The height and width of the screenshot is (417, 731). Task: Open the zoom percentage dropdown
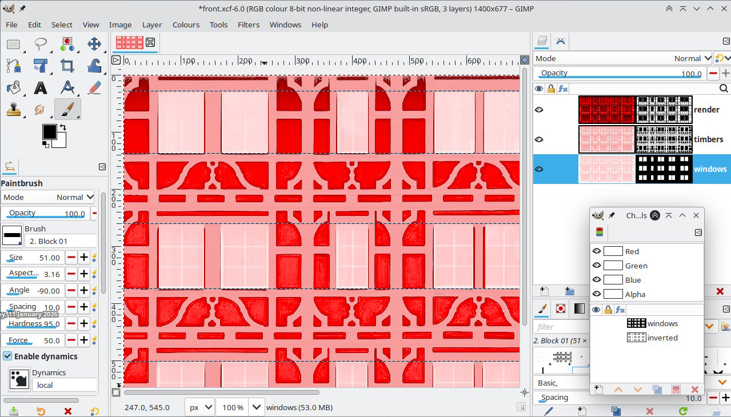point(257,407)
